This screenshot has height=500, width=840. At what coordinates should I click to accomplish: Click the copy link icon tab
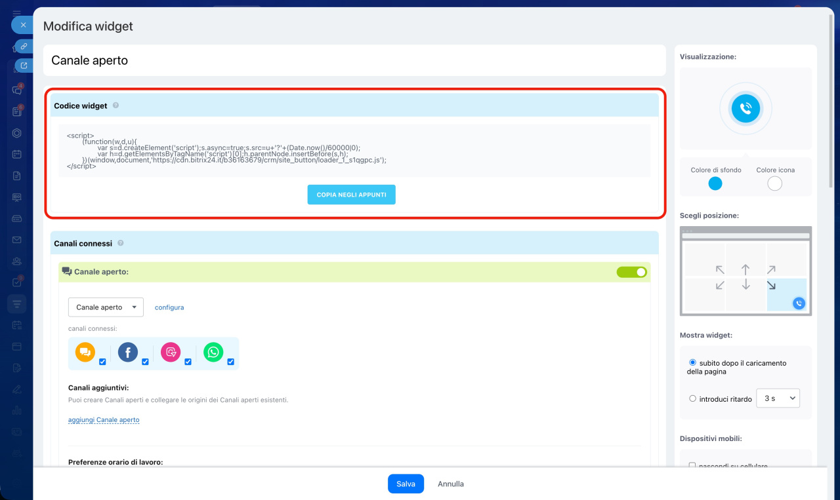pyautogui.click(x=24, y=47)
